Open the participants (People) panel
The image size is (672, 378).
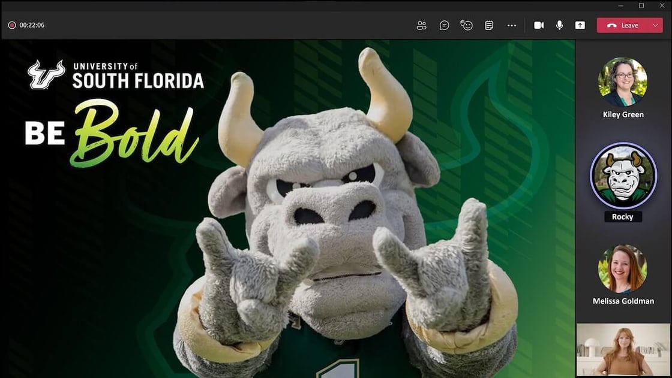pyautogui.click(x=421, y=25)
